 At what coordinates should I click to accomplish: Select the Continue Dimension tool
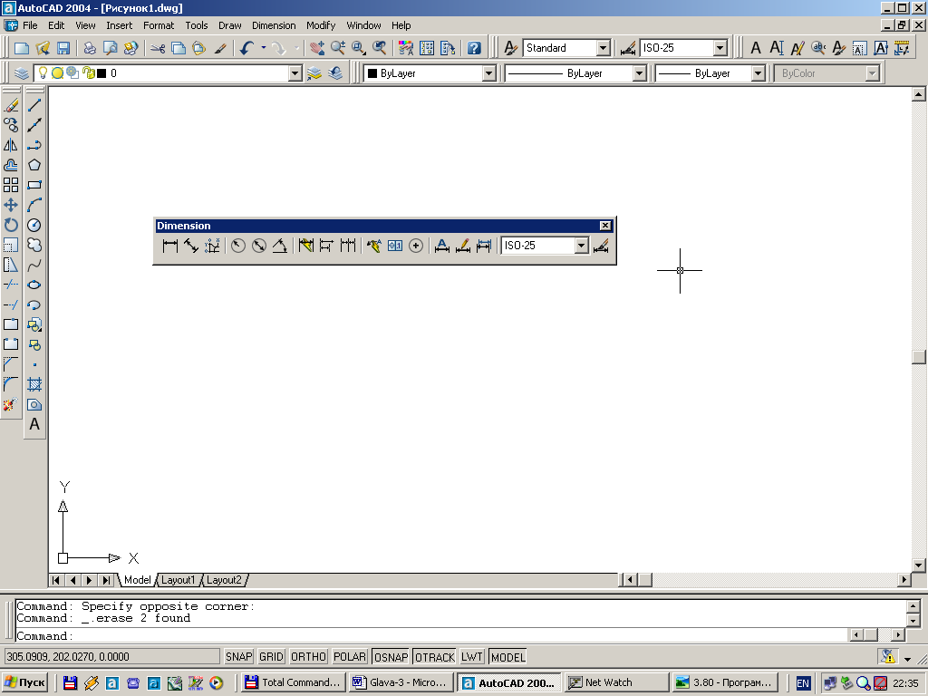pyautogui.click(x=348, y=246)
